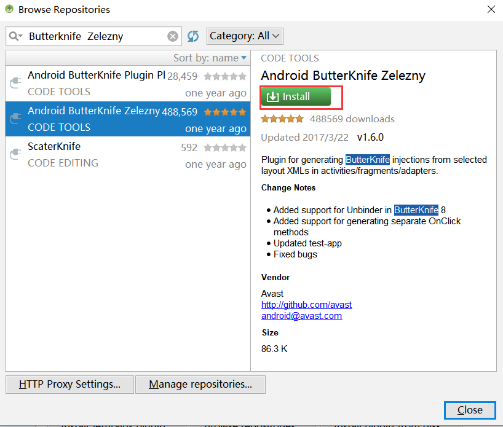Select Android ButterKnife Plugin Pl row
Screen dimensions: 503x427
click(x=128, y=84)
